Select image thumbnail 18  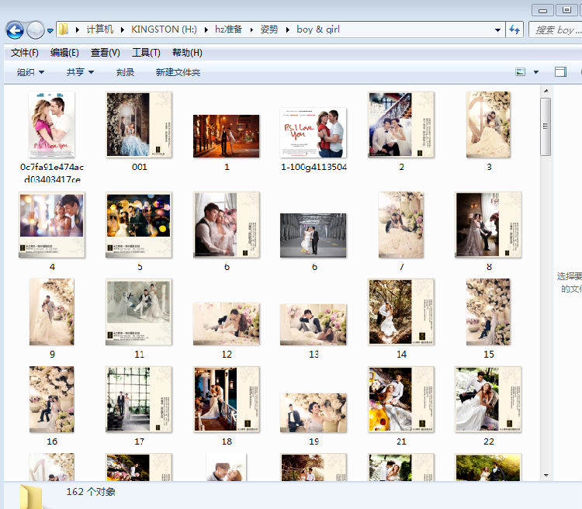(x=227, y=400)
